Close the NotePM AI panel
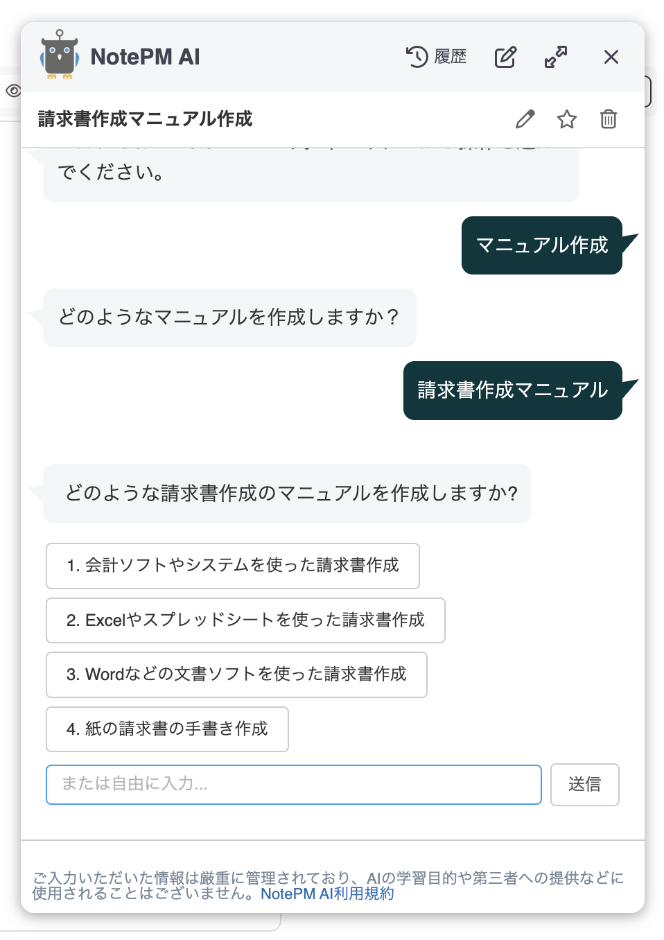 pyautogui.click(x=611, y=57)
